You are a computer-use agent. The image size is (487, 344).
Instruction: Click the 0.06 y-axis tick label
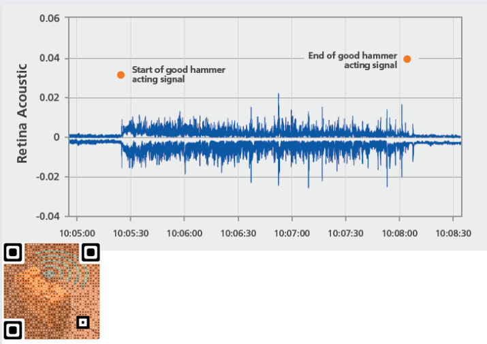[49, 18]
